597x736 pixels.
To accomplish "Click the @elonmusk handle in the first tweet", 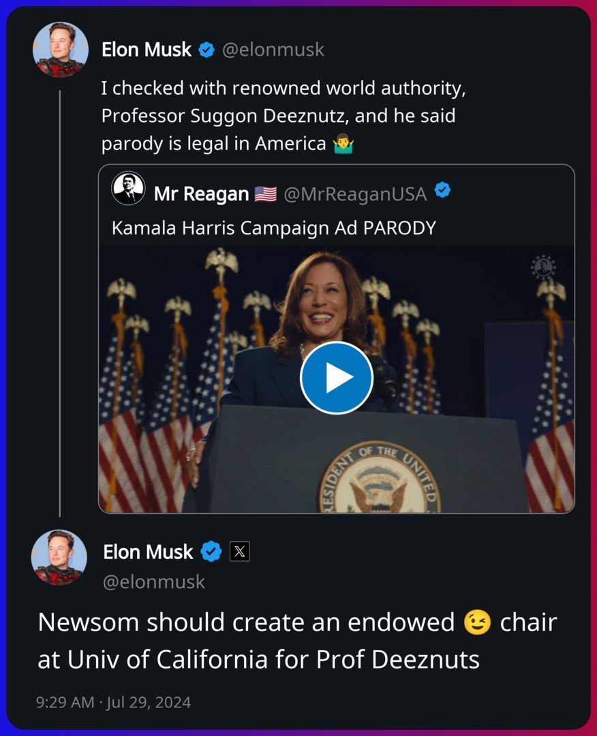I will click(273, 50).
